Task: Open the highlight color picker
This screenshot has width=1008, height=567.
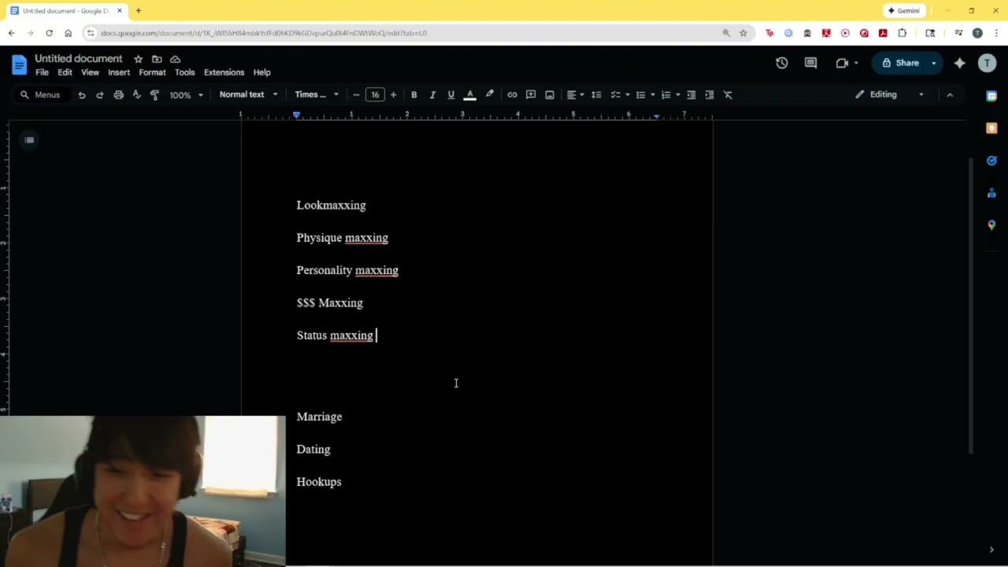Action: (489, 94)
